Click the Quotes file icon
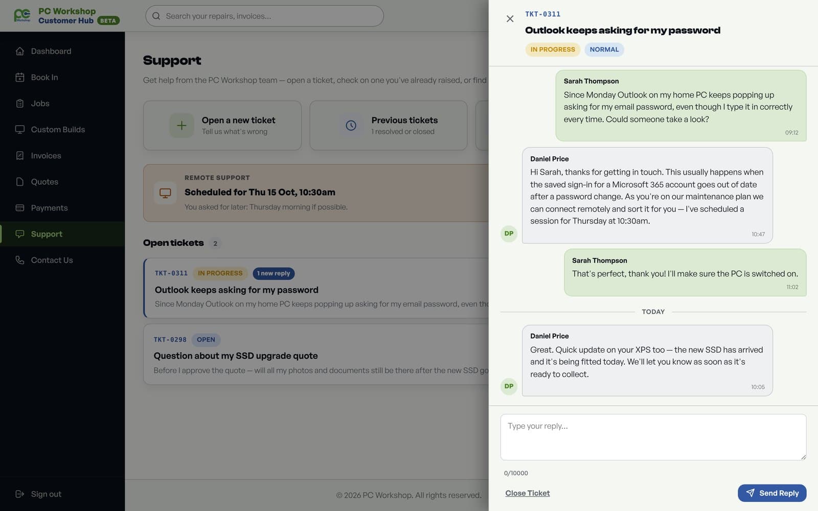The width and height of the screenshot is (818, 511). point(20,181)
